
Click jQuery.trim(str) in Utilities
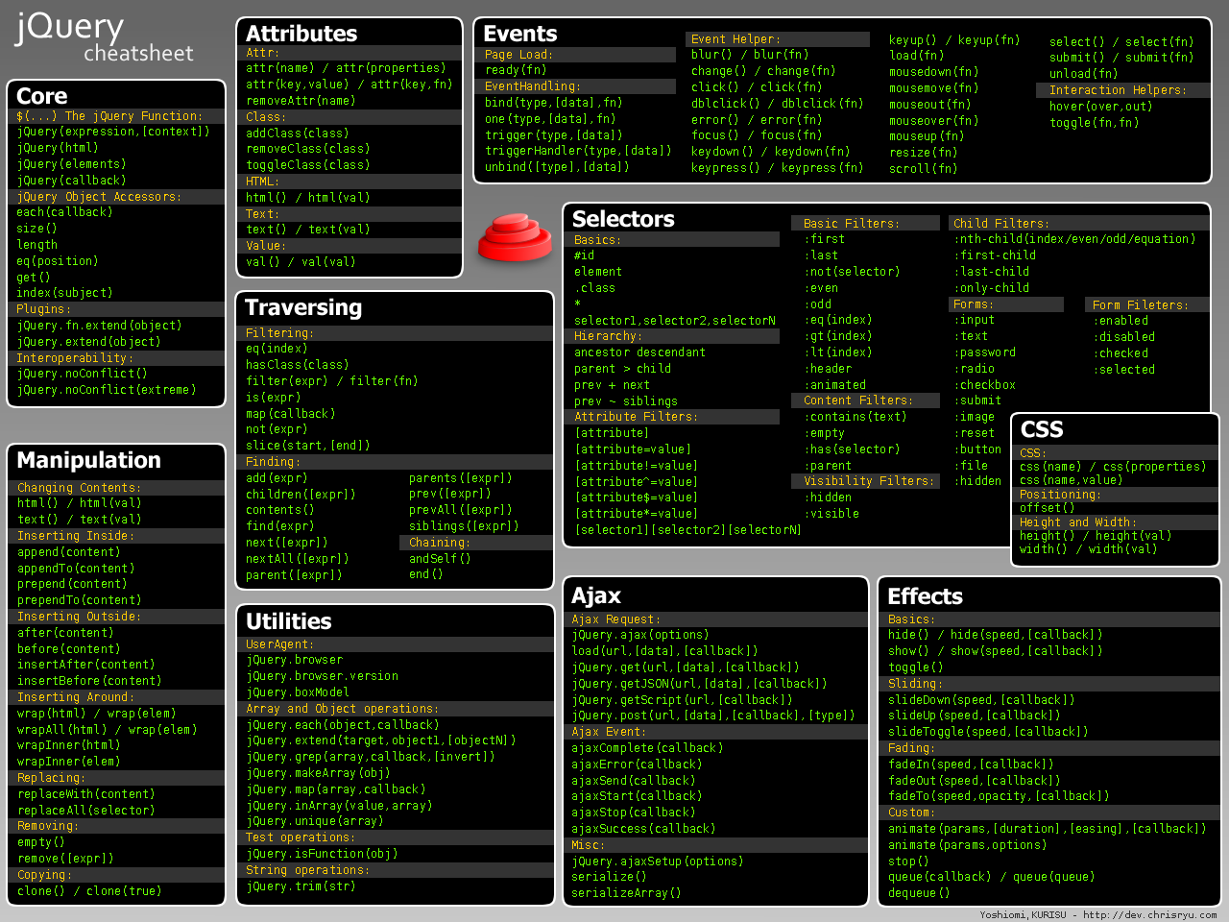tap(301, 886)
